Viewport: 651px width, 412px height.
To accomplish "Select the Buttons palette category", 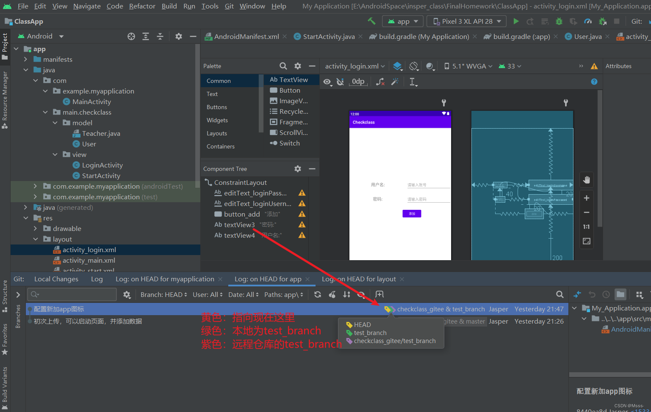I will (x=217, y=107).
